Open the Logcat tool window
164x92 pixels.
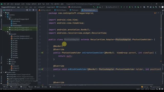[x=37, y=87]
